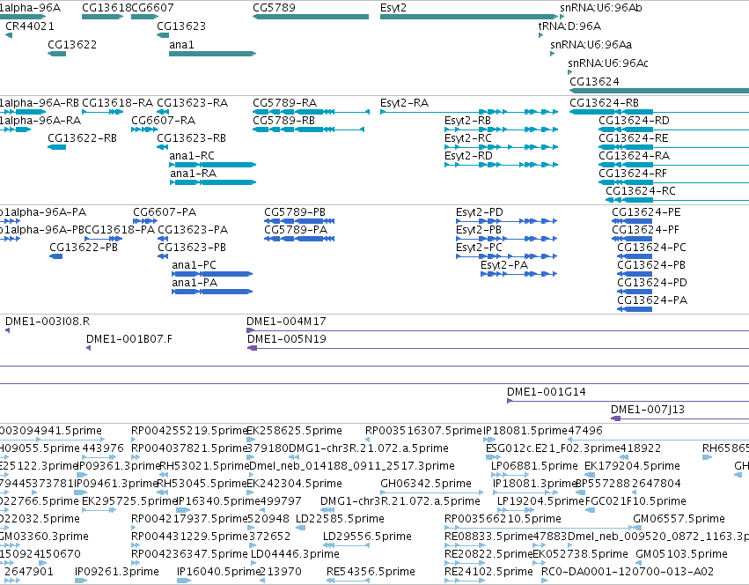Select the CG13624 gene span
749x585 pixels.
659,91
